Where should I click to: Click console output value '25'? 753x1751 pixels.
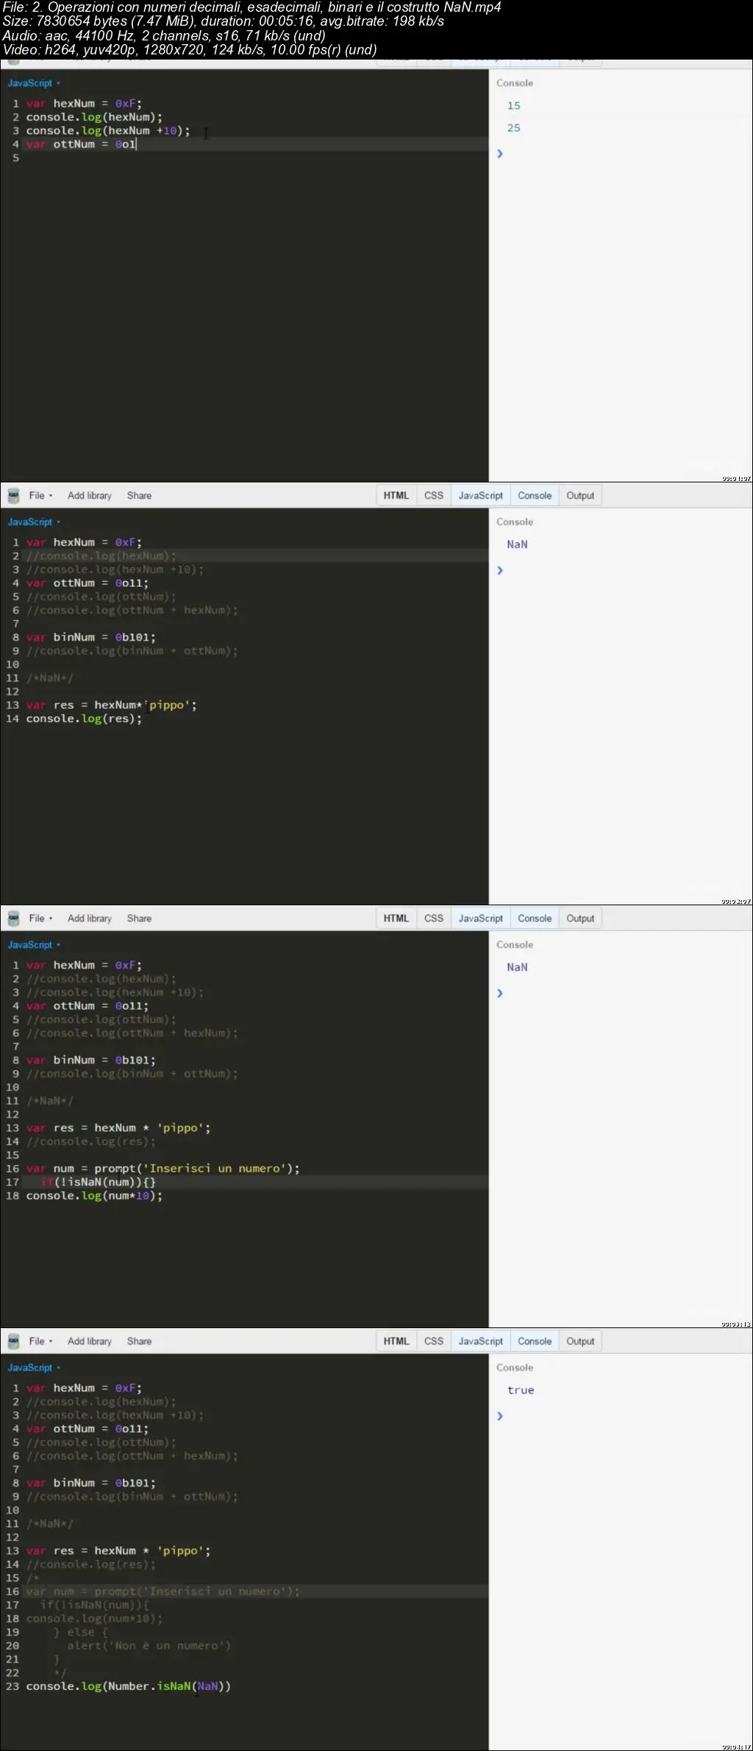[513, 128]
